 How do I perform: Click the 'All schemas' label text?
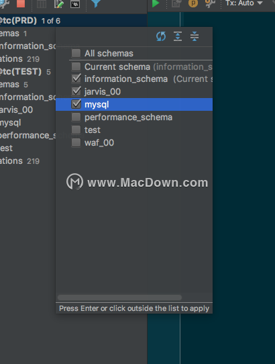coord(109,54)
